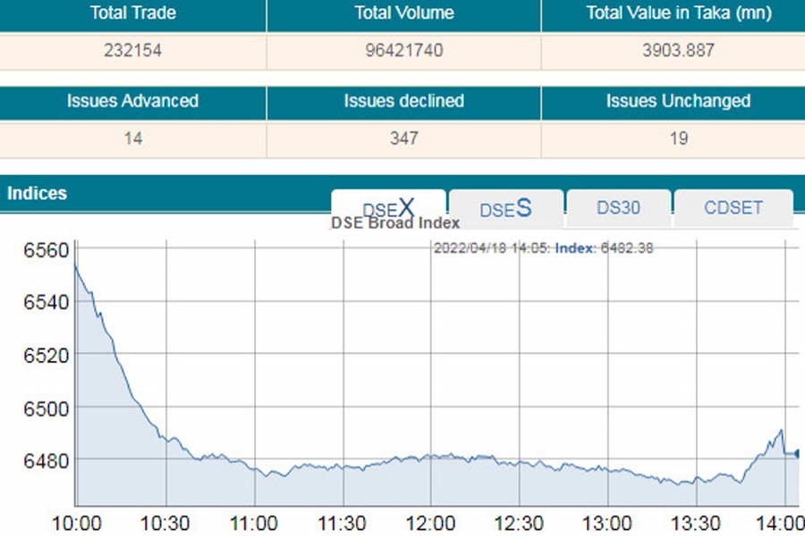Click the issues declined count 347
This screenshot has height=536, width=805.
pos(403,138)
